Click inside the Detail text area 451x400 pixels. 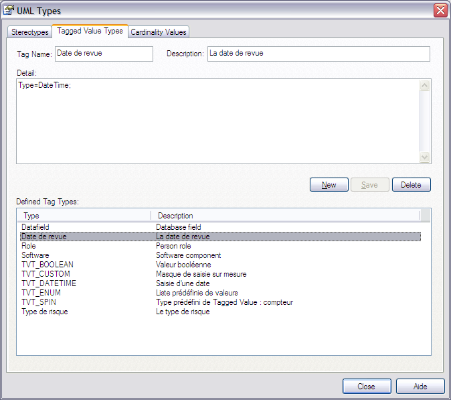coord(217,121)
